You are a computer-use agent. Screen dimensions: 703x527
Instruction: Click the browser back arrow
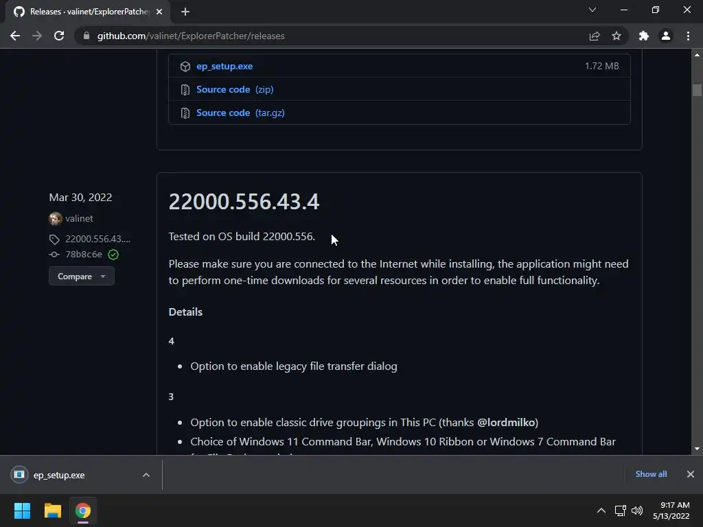pos(15,36)
